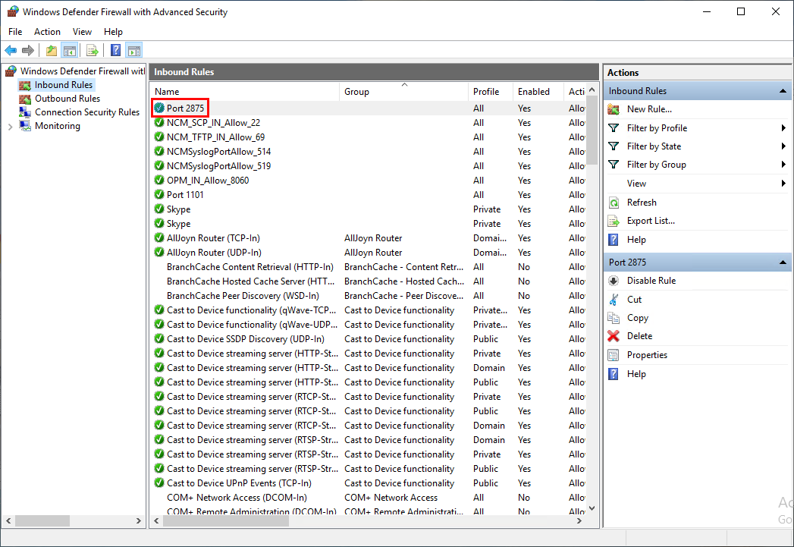The image size is (794, 547).
Task: Sort rules by the Name column header
Action: click(245, 92)
